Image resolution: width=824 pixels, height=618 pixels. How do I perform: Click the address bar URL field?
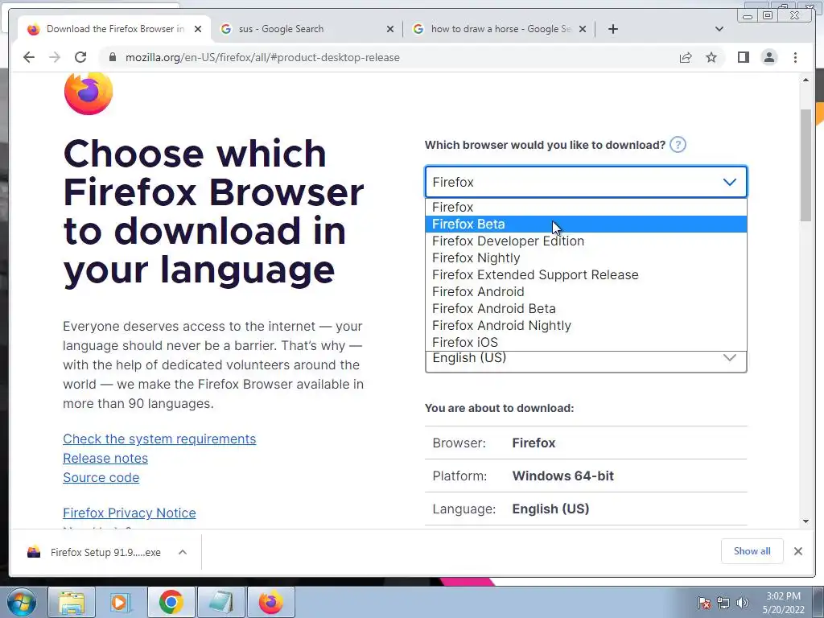pos(389,57)
